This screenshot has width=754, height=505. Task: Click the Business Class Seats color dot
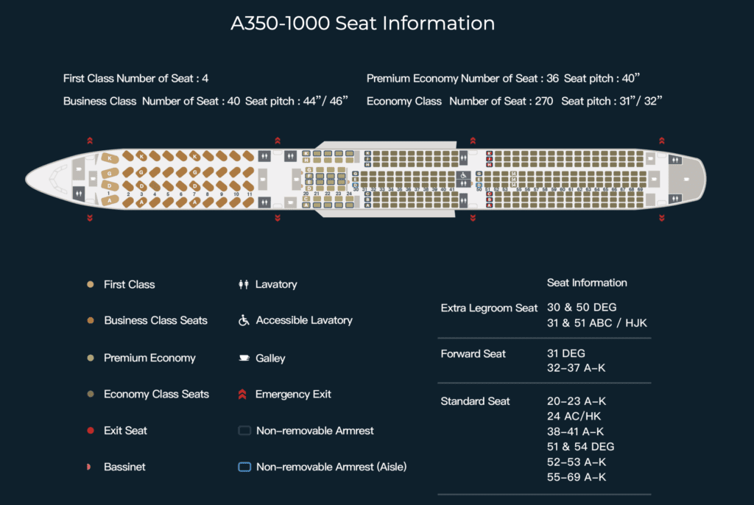coord(90,320)
